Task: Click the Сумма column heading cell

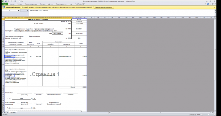Action: coord(81,43)
